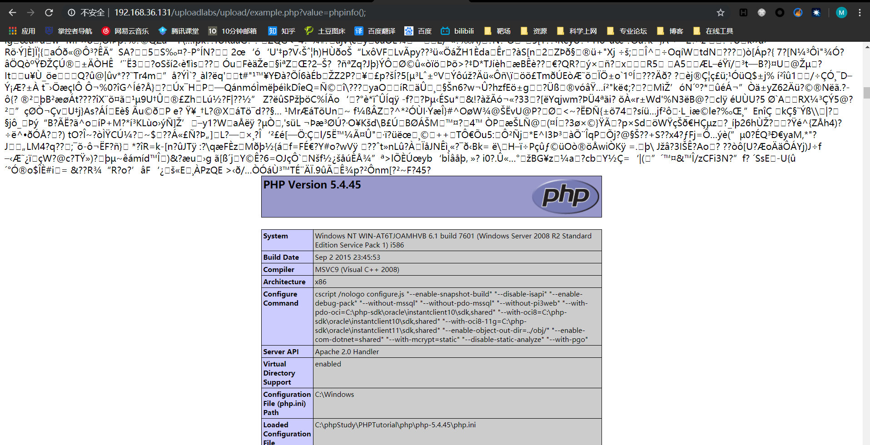
Task: Click the PHP Version 5.4.45 heading
Action: (x=312, y=185)
